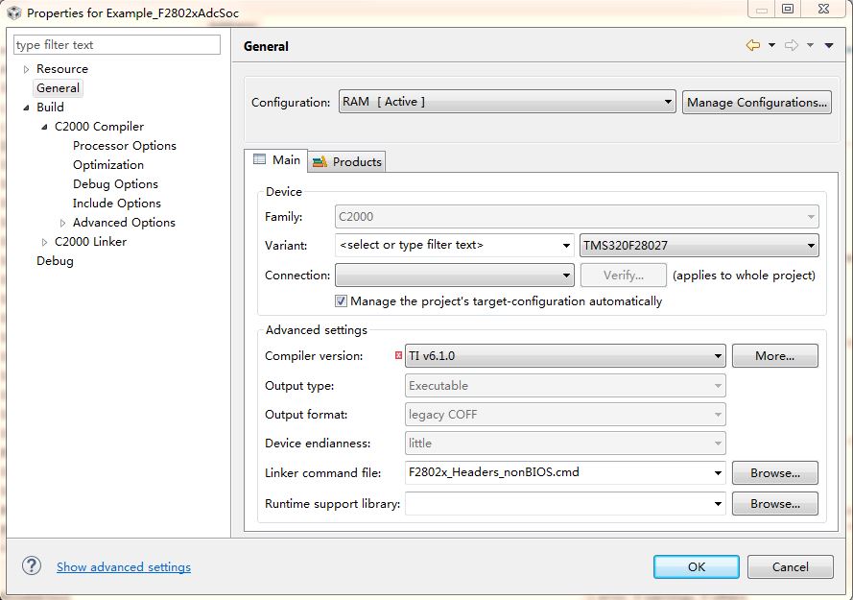Screen dimensions: 853x600
Task: Open the Show advanced settings link
Action: pyautogui.click(x=123, y=566)
